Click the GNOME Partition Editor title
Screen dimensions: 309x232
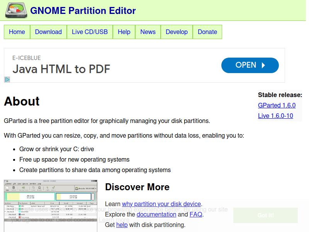pyautogui.click(x=83, y=11)
